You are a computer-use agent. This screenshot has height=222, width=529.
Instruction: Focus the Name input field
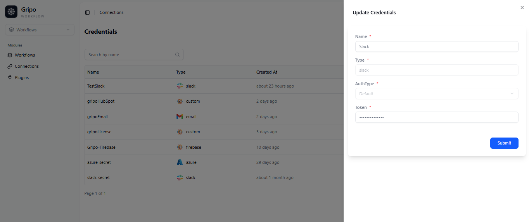click(436, 46)
